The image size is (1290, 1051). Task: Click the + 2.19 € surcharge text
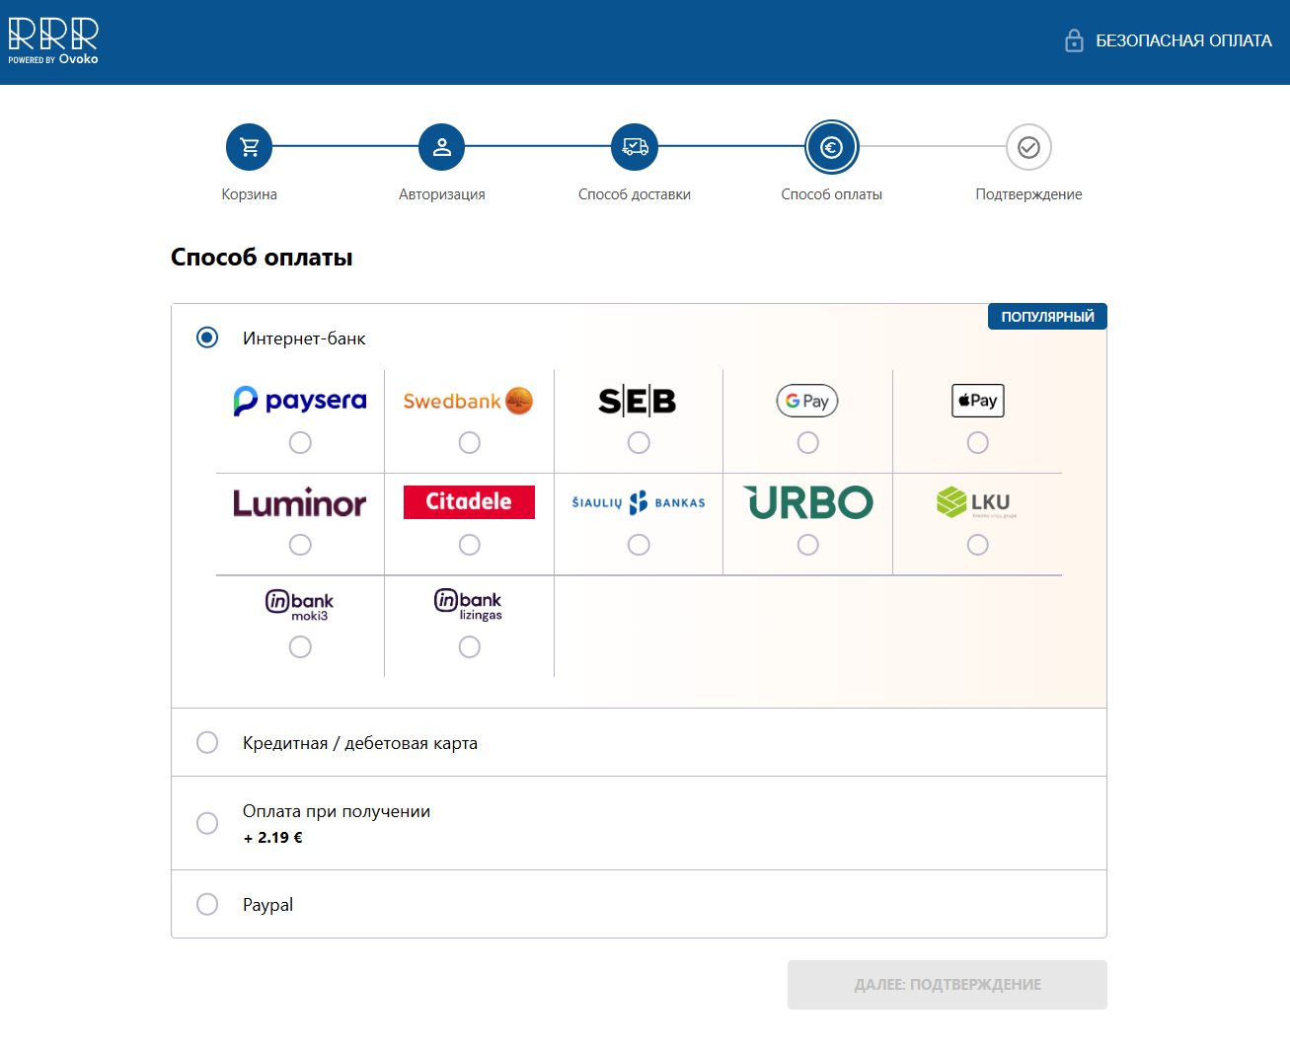click(x=272, y=837)
